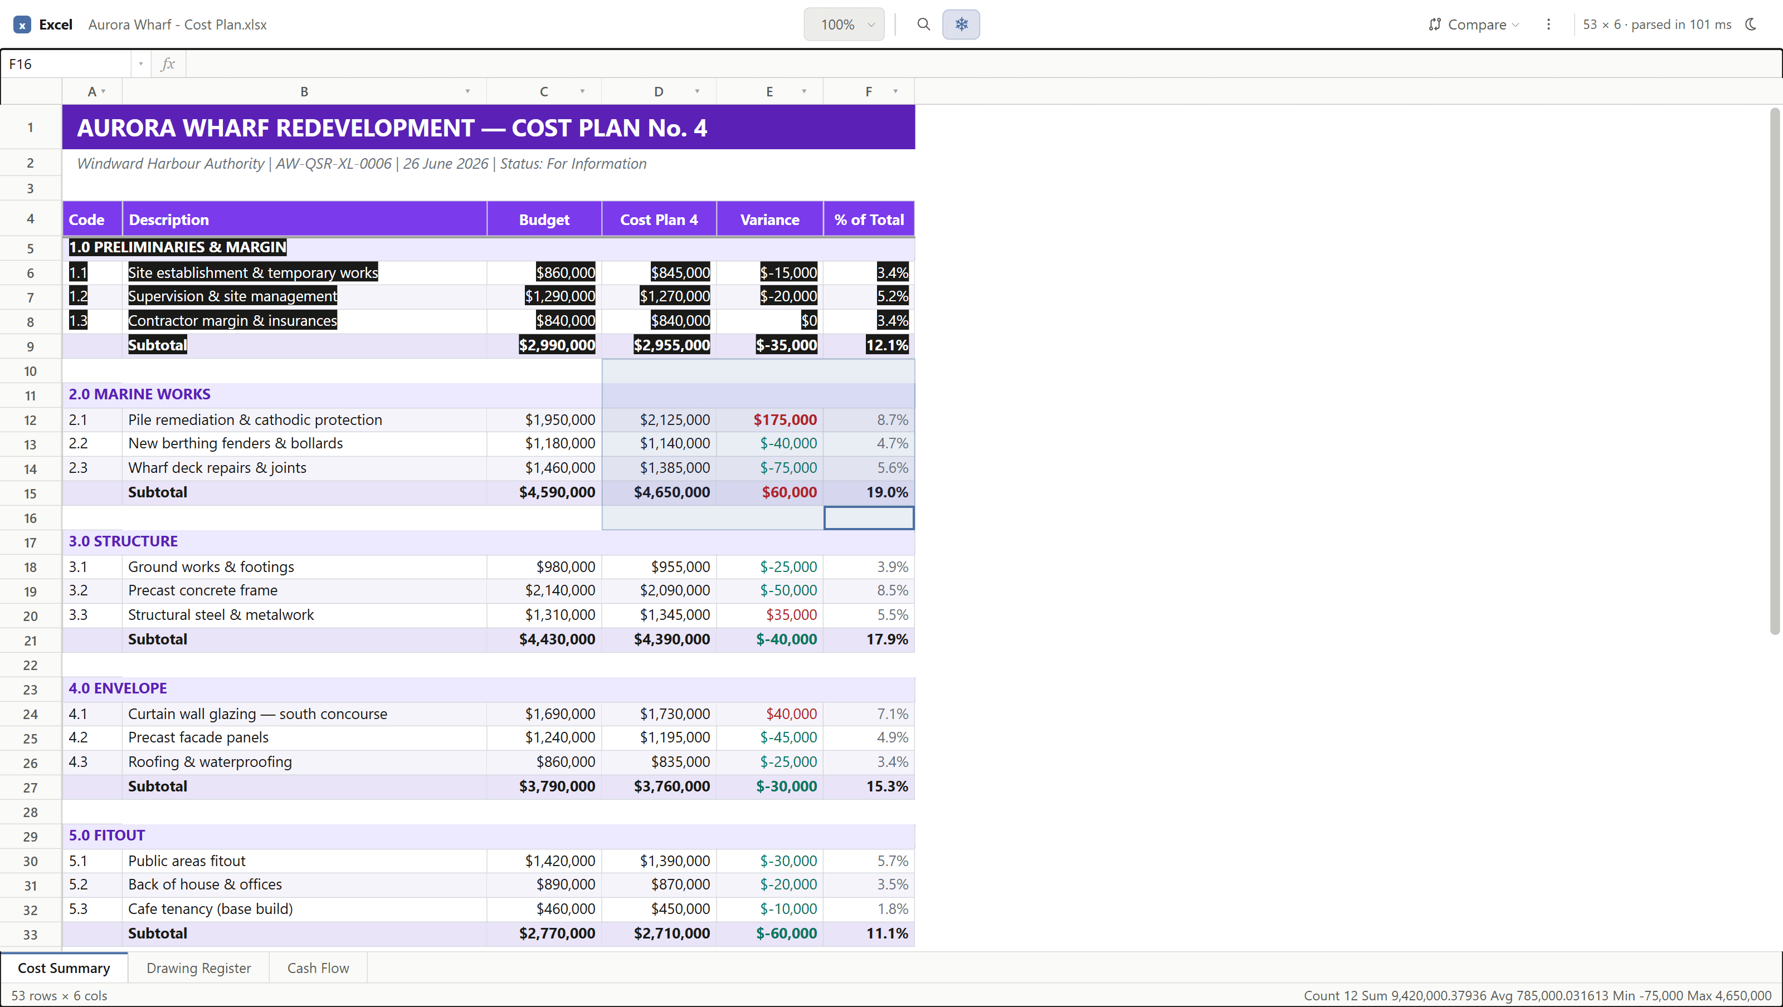Select the 17.9% subtotal percentage
This screenshot has width=1783, height=1007.
(x=869, y=639)
